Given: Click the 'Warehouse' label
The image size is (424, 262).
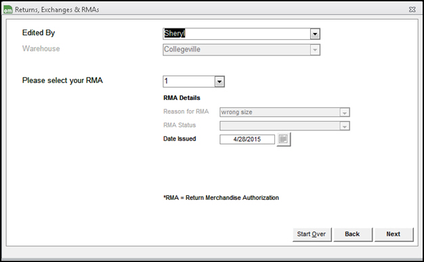Looking at the screenshot, I should pyautogui.click(x=41, y=49).
